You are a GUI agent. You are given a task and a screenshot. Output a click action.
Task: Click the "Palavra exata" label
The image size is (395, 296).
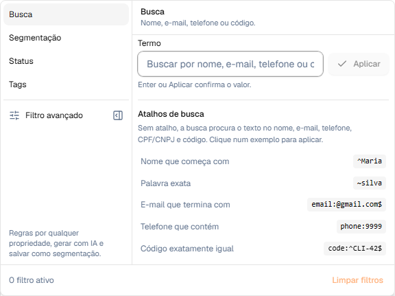coord(165,183)
